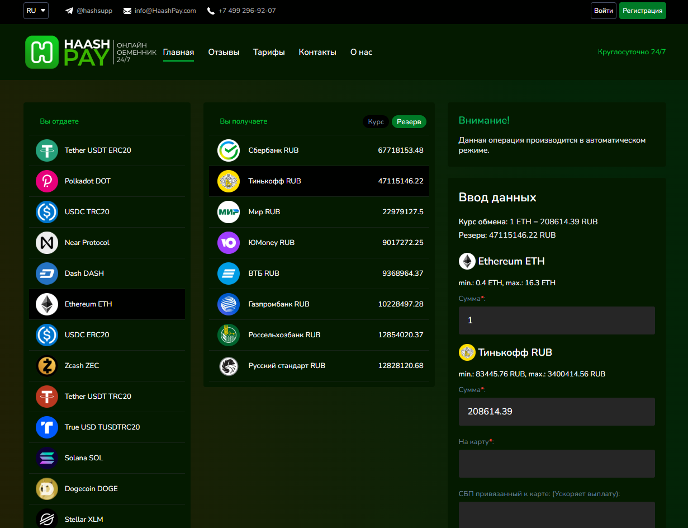Choose the ВТБ RUB icon
Screen dimensions: 688x528
[x=229, y=274]
